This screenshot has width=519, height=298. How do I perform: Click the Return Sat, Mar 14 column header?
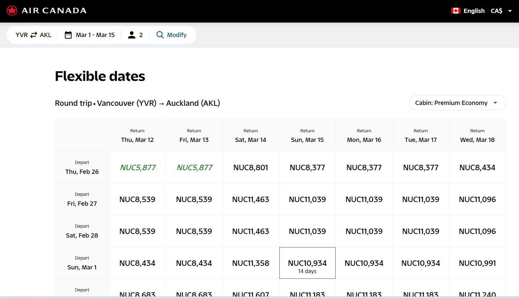[x=251, y=136]
